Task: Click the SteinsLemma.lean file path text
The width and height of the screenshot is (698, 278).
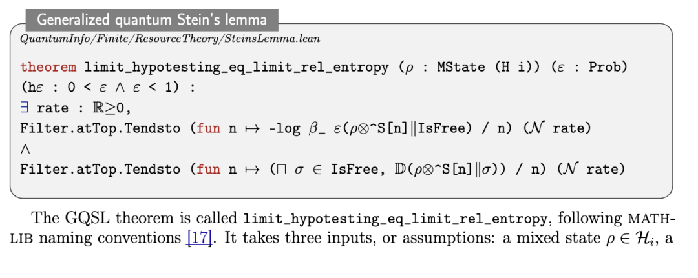Action: click(x=170, y=39)
